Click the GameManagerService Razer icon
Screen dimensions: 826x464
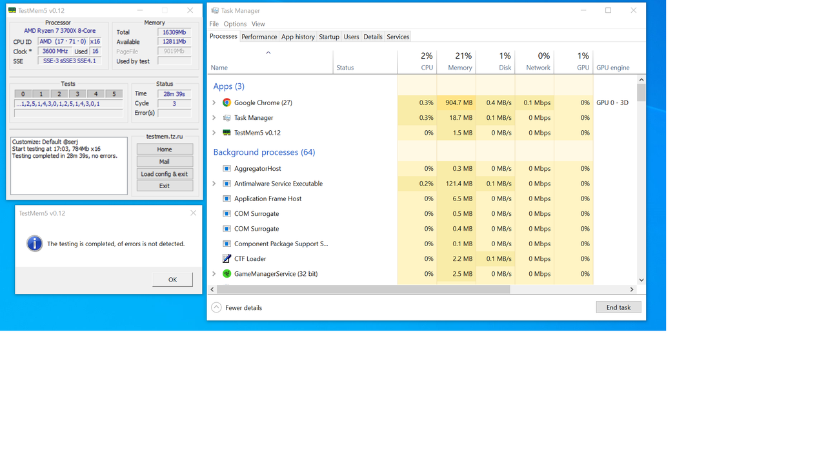coord(227,274)
